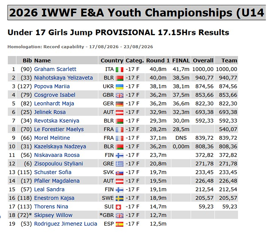
Task: Click the Italy flag icon
Action: point(120,69)
